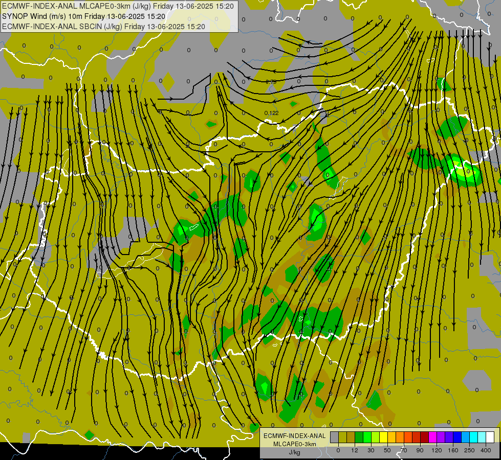Image resolution: width=501 pixels, height=460 pixels.
Task: Pick the bright green legend swatch
Action: [x=367, y=438]
